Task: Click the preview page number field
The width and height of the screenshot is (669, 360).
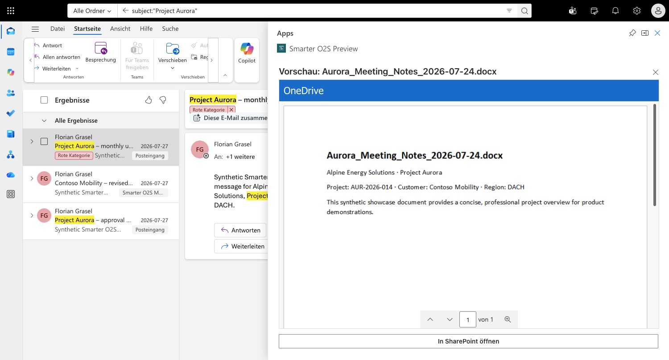Action: tap(468, 320)
